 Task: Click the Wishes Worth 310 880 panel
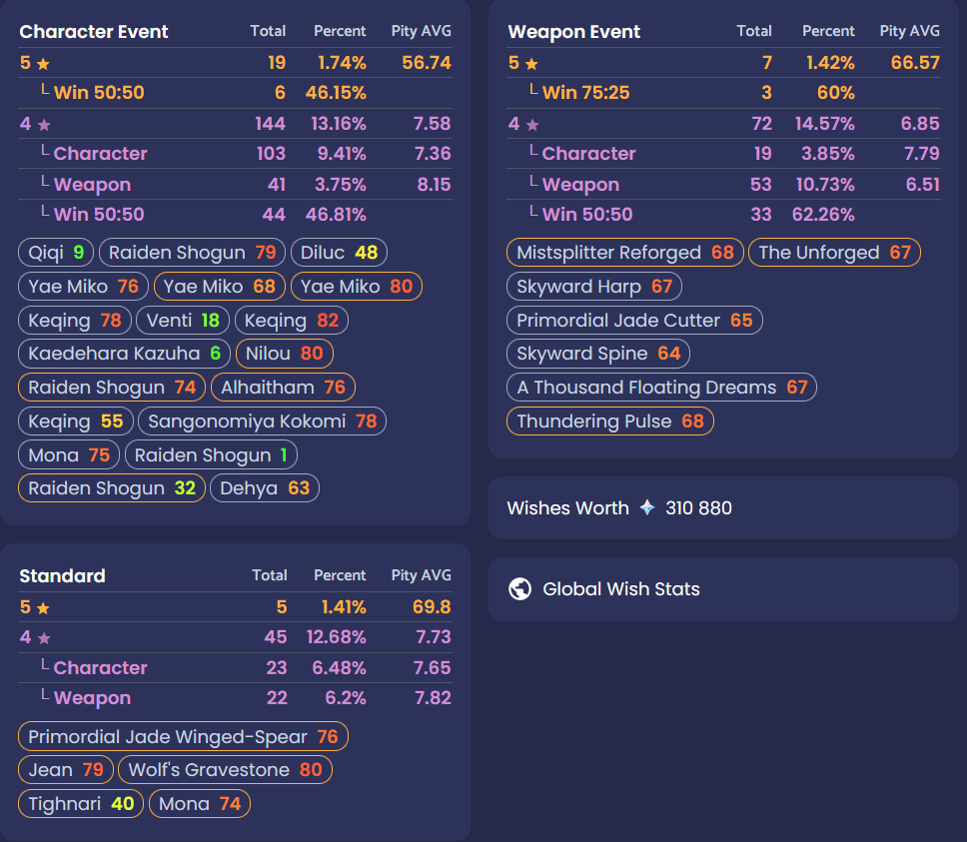722,507
